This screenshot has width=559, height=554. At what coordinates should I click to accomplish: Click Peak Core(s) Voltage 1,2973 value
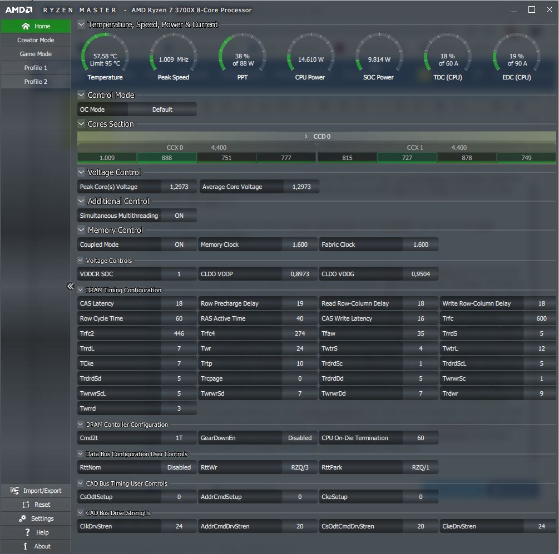[179, 187]
